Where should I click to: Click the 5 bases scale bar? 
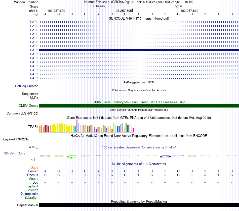tap(139, 6)
